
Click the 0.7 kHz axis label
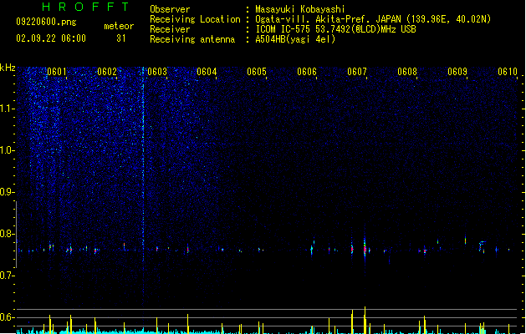coord(8,276)
